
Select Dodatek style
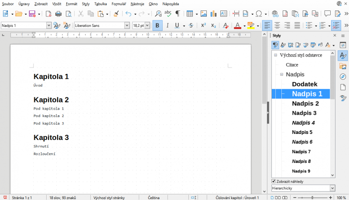(305, 84)
